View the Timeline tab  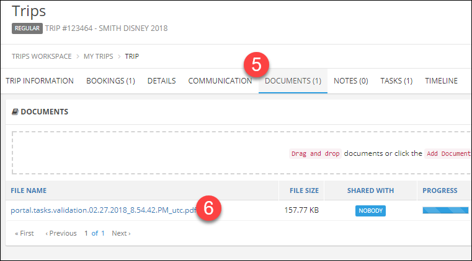click(x=441, y=81)
